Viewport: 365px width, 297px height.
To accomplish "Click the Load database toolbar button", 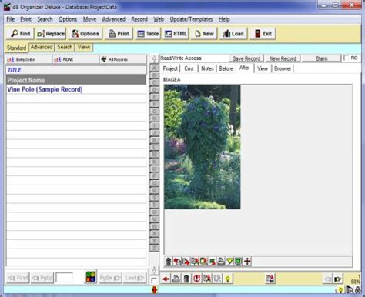I will [233, 34].
